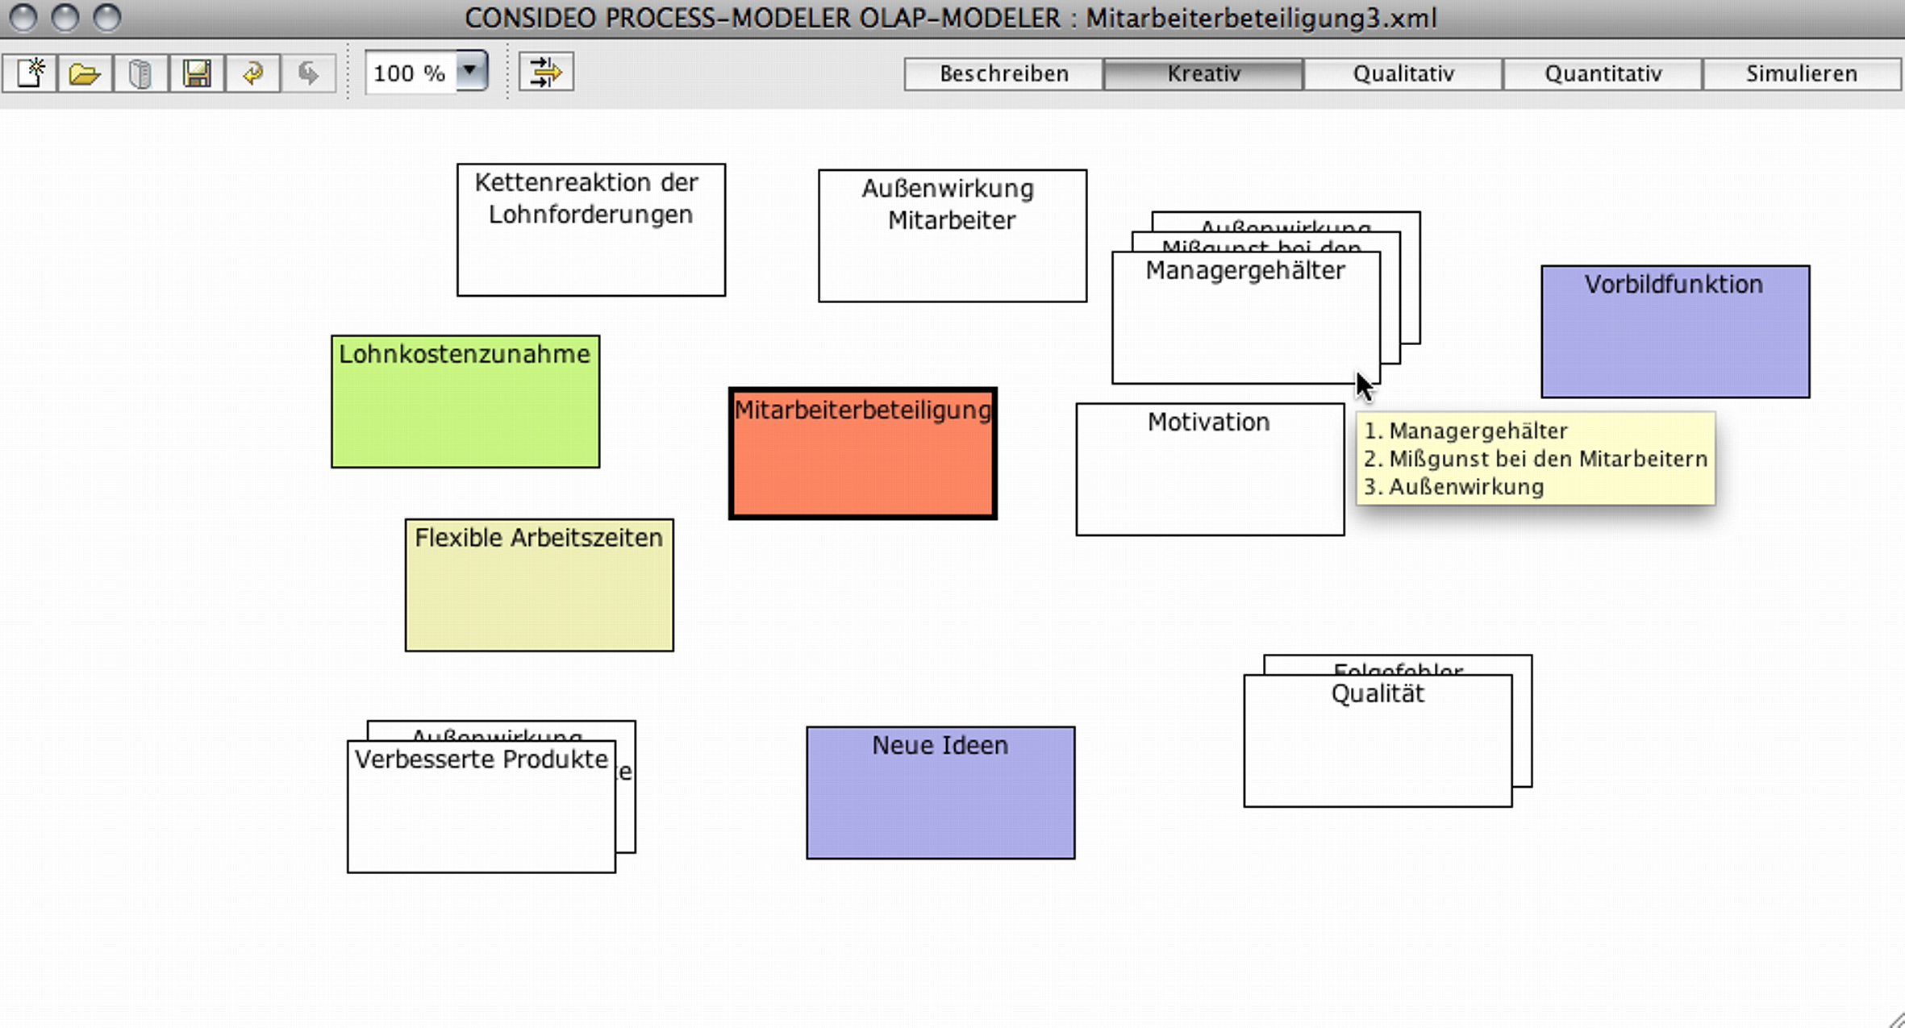Save the model with the floppy disk icon
The image size is (1905, 1028).
pos(196,73)
